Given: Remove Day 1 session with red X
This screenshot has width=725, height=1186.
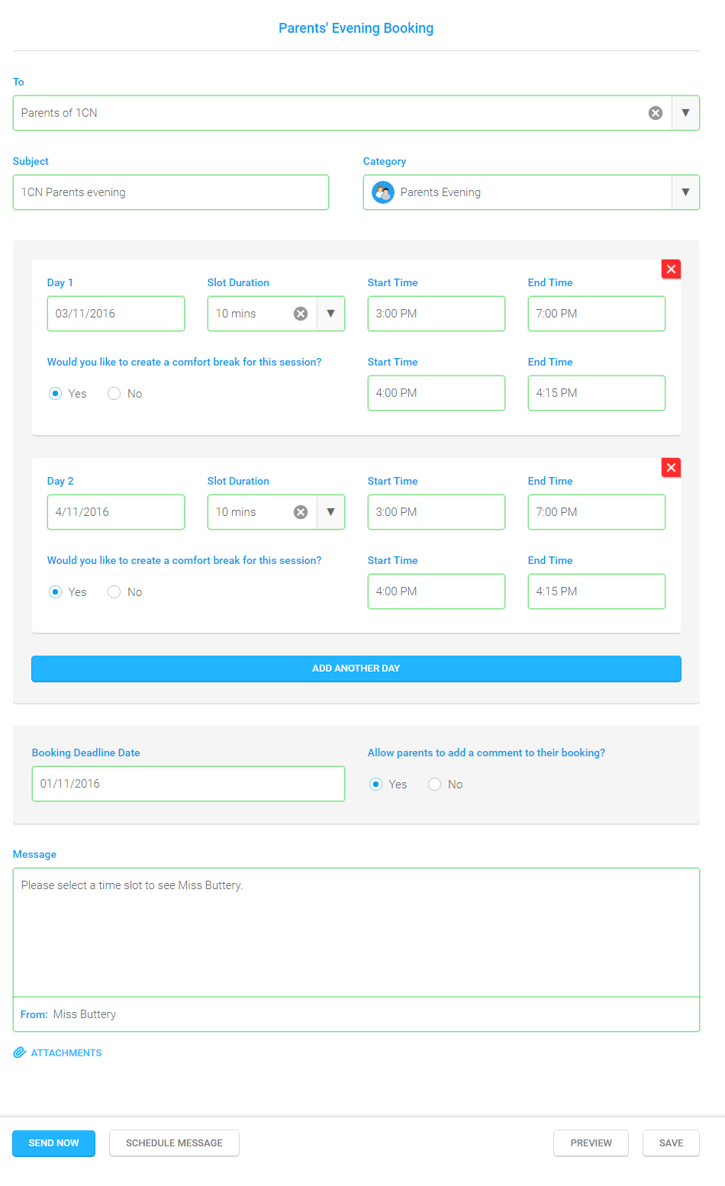Looking at the screenshot, I should [x=670, y=269].
